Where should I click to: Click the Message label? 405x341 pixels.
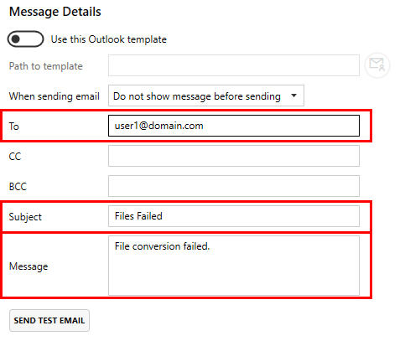29,266
